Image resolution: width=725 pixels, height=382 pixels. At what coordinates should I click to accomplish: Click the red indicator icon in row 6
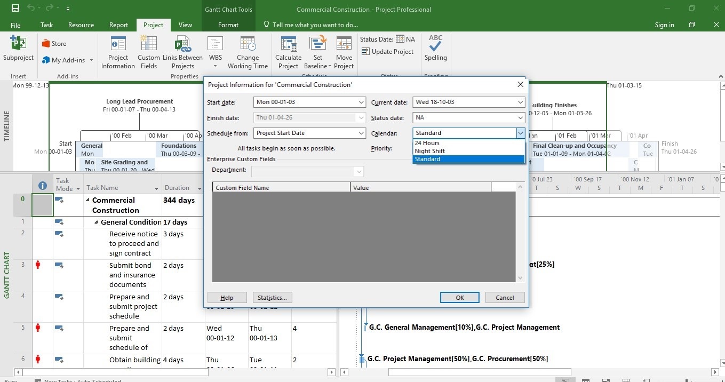pyautogui.click(x=38, y=359)
